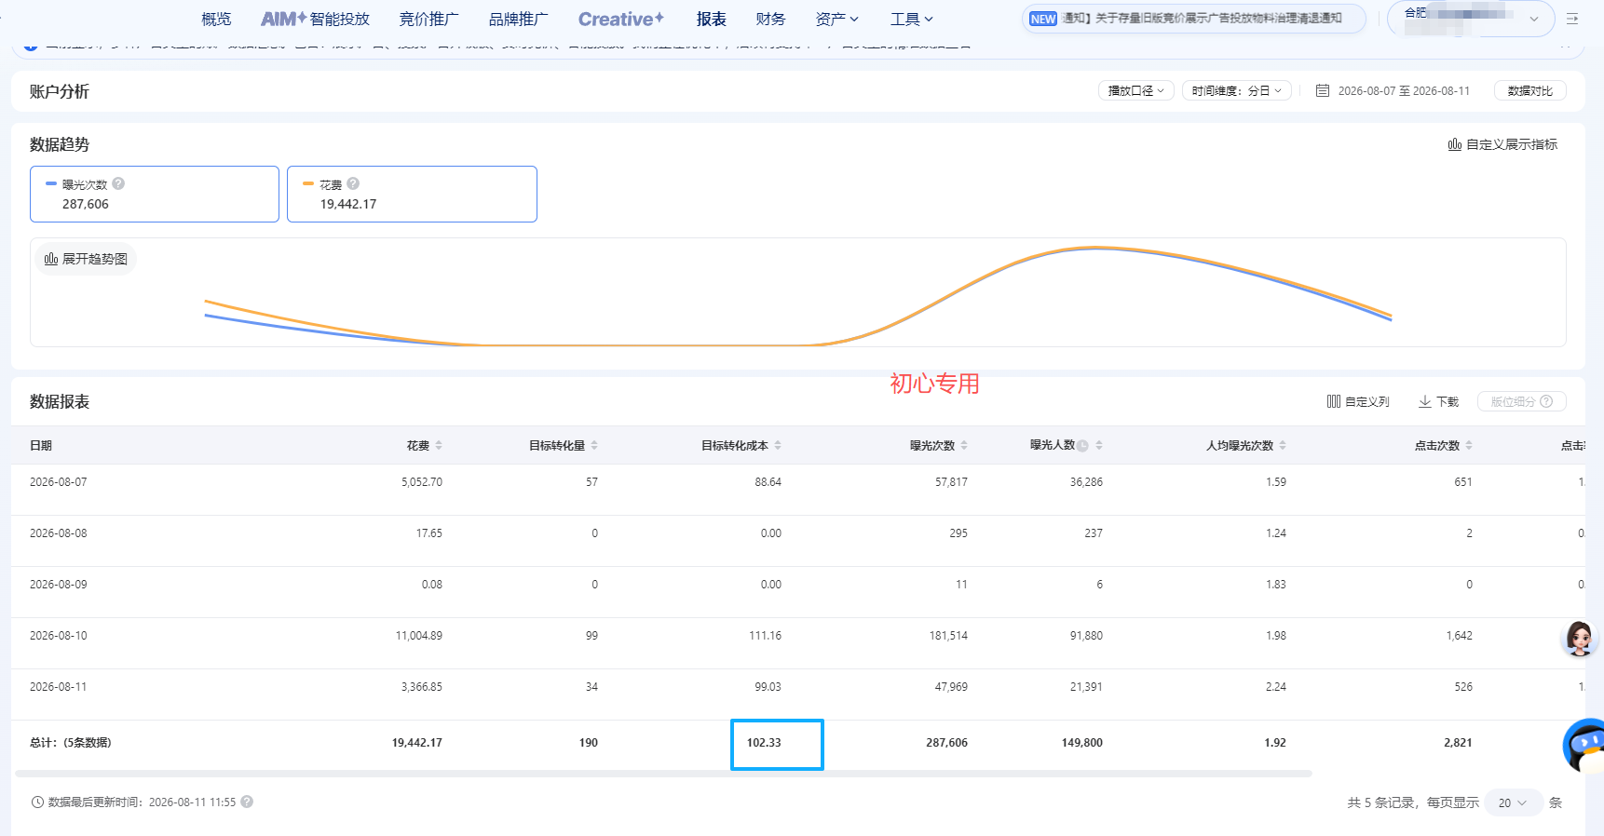
Task: Open the 播放口径 dropdown
Action: tap(1135, 90)
